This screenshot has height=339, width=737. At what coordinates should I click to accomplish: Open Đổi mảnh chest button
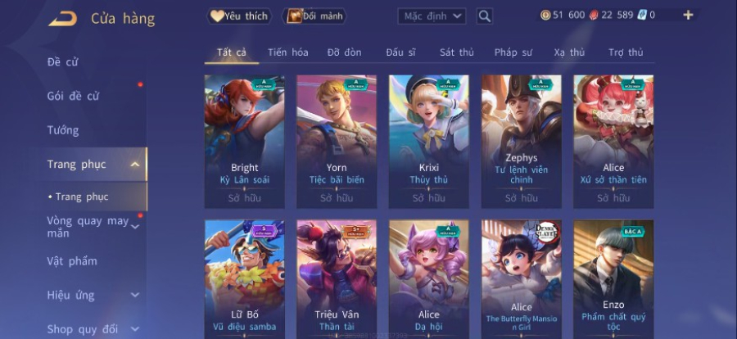[x=314, y=16]
